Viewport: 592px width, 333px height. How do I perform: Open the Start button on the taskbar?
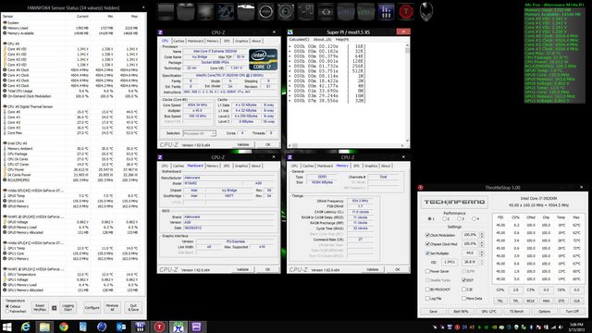coord(6,327)
